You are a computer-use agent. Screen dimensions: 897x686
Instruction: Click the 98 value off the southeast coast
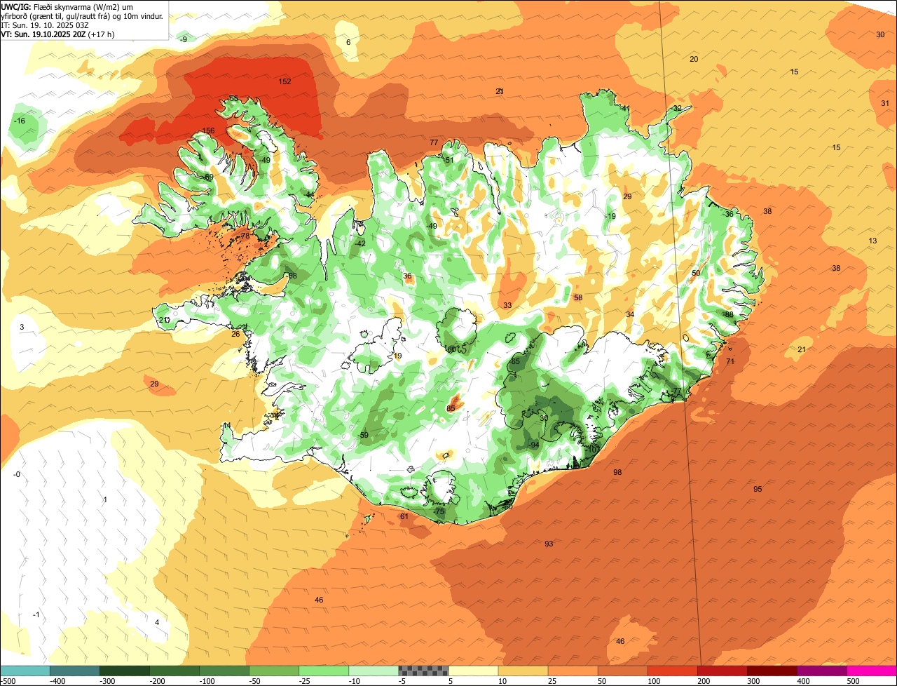(x=617, y=473)
